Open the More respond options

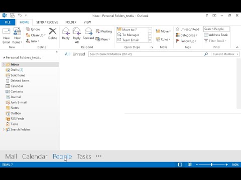(103, 39)
